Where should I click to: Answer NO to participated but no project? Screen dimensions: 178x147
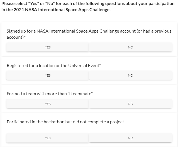[x=130, y=138]
